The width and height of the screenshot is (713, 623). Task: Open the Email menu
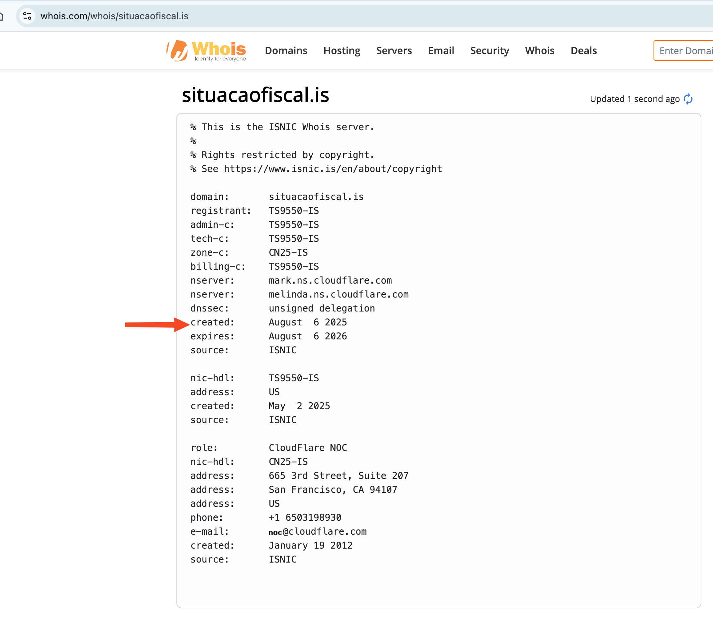441,51
